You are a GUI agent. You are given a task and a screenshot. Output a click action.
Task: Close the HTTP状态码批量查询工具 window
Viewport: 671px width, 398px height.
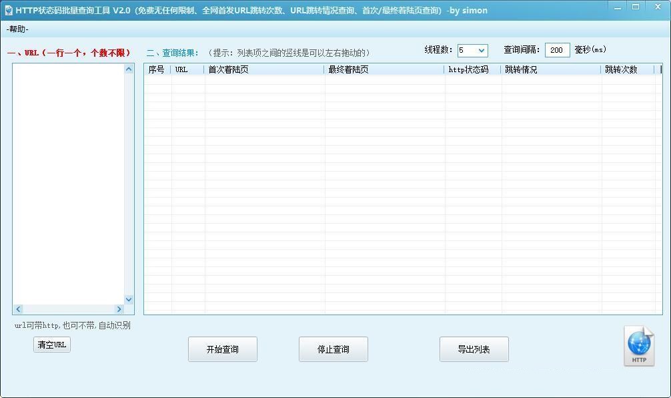coord(658,7)
